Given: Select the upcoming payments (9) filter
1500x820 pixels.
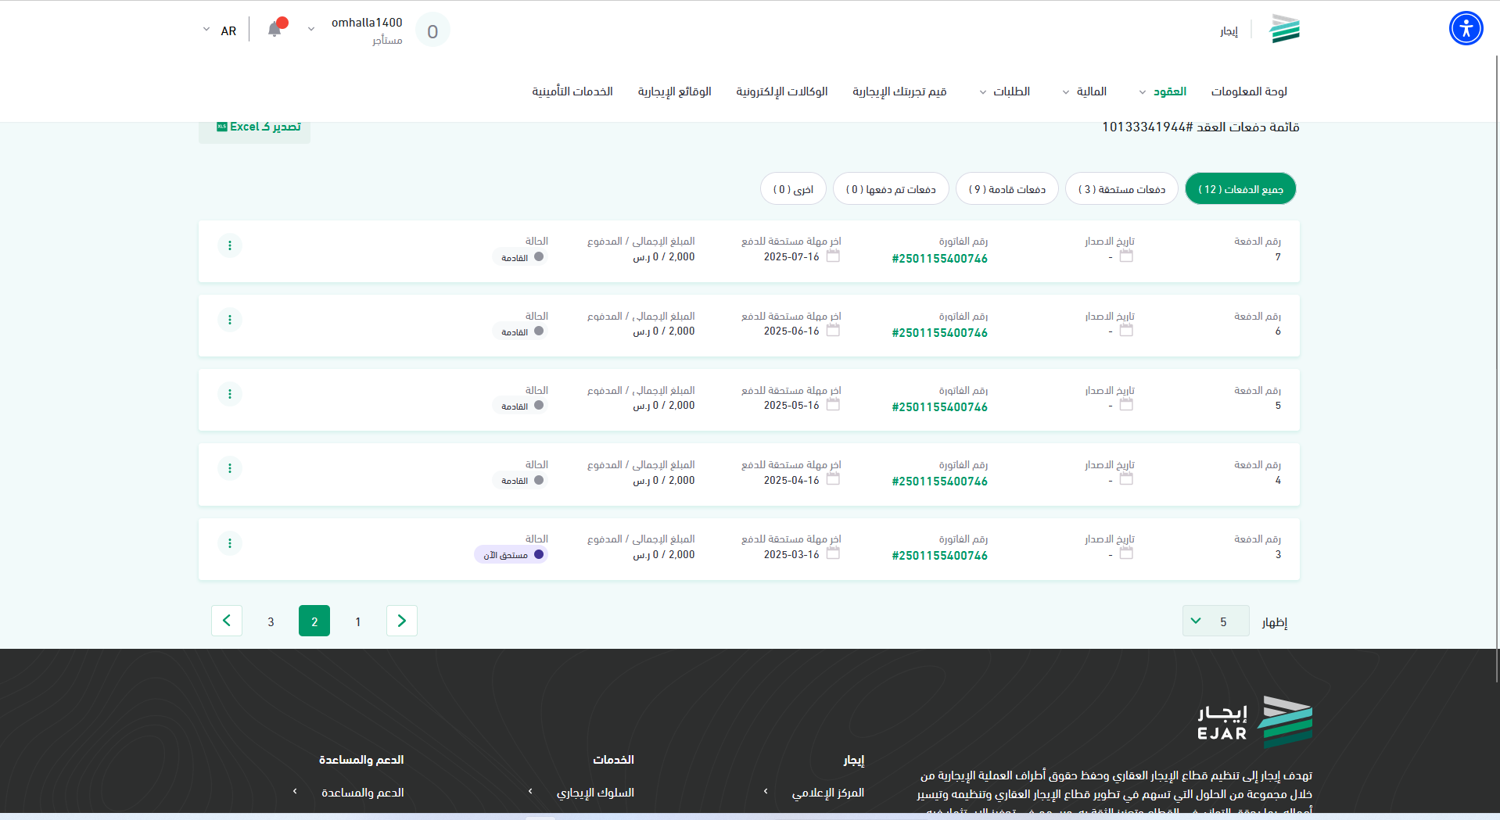Looking at the screenshot, I should [x=1007, y=189].
